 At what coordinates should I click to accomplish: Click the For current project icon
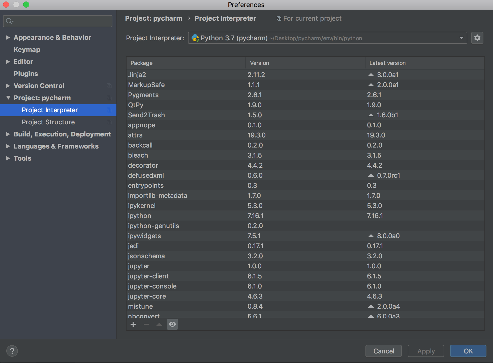[279, 18]
